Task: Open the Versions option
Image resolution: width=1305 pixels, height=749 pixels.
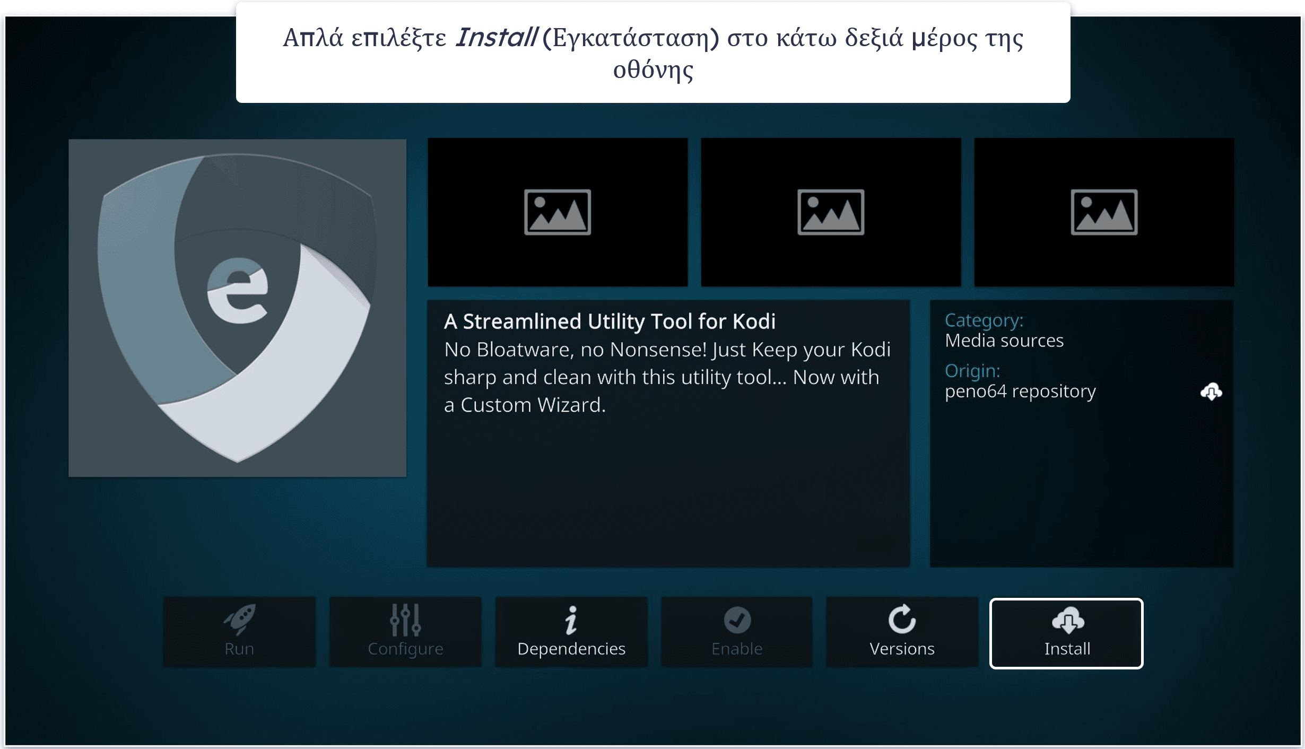Action: point(902,632)
